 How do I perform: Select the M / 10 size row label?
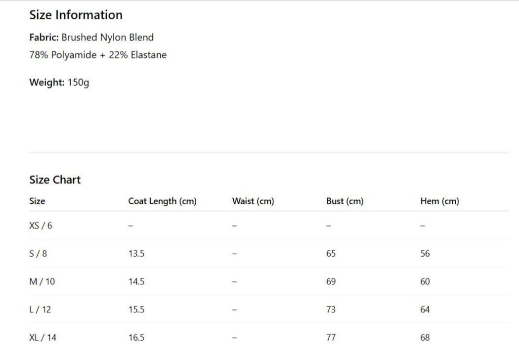[43, 282]
